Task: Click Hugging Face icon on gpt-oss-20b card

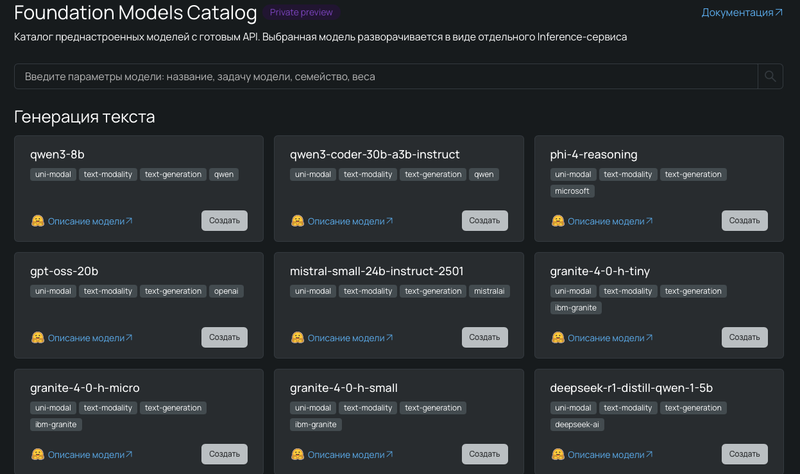Action: tap(38, 338)
